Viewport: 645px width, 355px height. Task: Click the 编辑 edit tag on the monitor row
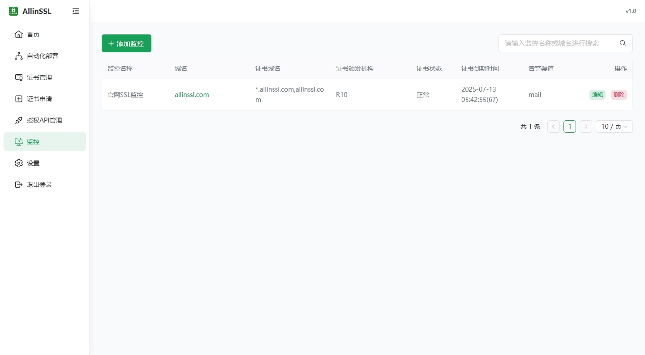[598, 95]
